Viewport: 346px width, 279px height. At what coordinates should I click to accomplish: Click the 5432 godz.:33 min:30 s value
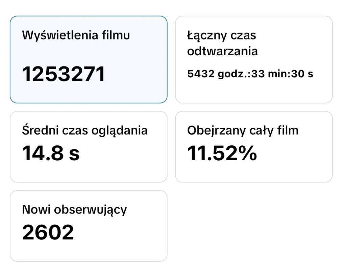coord(250,74)
